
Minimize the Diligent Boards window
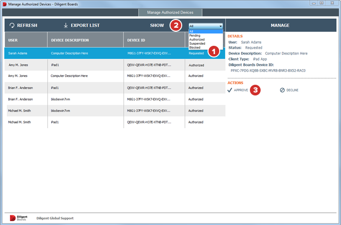pos(314,3)
